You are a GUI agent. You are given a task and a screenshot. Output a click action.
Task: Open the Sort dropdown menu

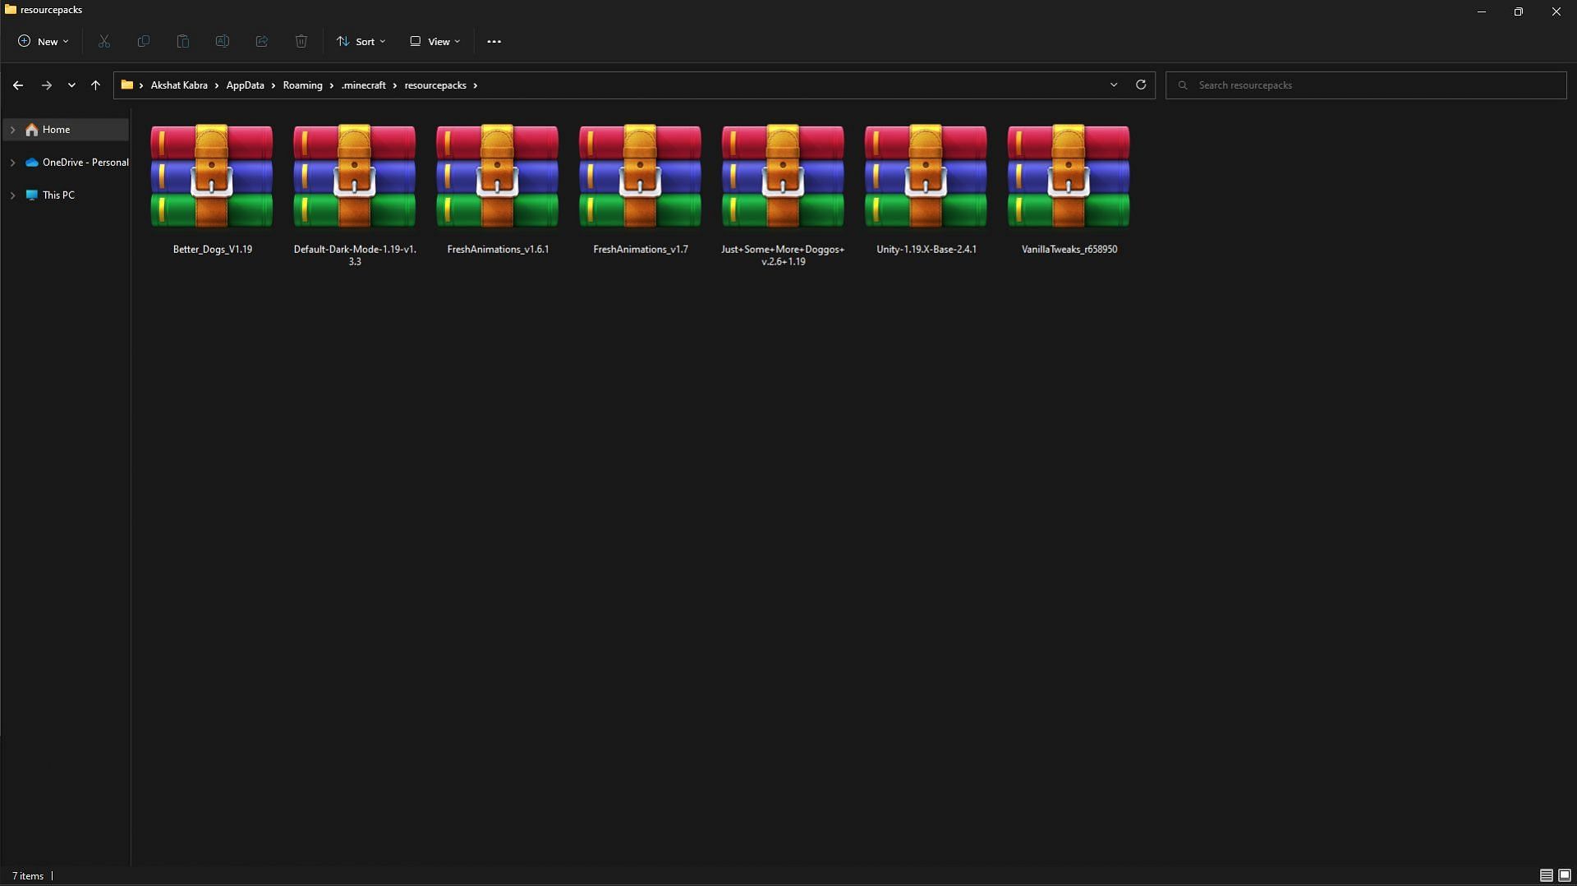(361, 41)
